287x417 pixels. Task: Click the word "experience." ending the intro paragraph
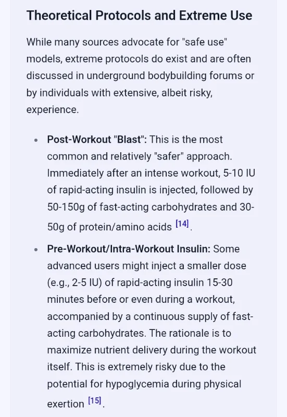[x=53, y=110]
